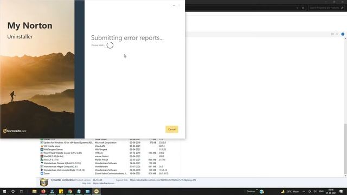The width and height of the screenshot is (347, 195).
Task: Minimize the My Norton Uninstaller window
Action: point(174,5)
